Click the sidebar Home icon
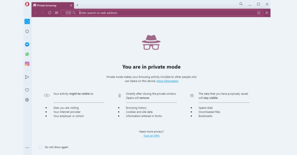The height and width of the screenshot is (155, 297). tap(27, 21)
